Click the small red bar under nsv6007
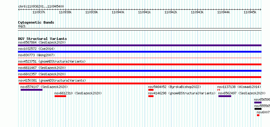 point(258,115)
